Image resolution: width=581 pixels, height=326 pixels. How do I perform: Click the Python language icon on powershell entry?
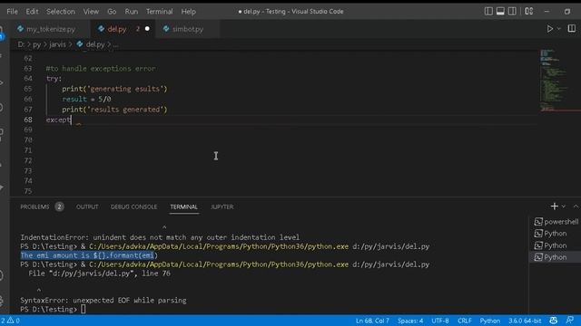538,221
